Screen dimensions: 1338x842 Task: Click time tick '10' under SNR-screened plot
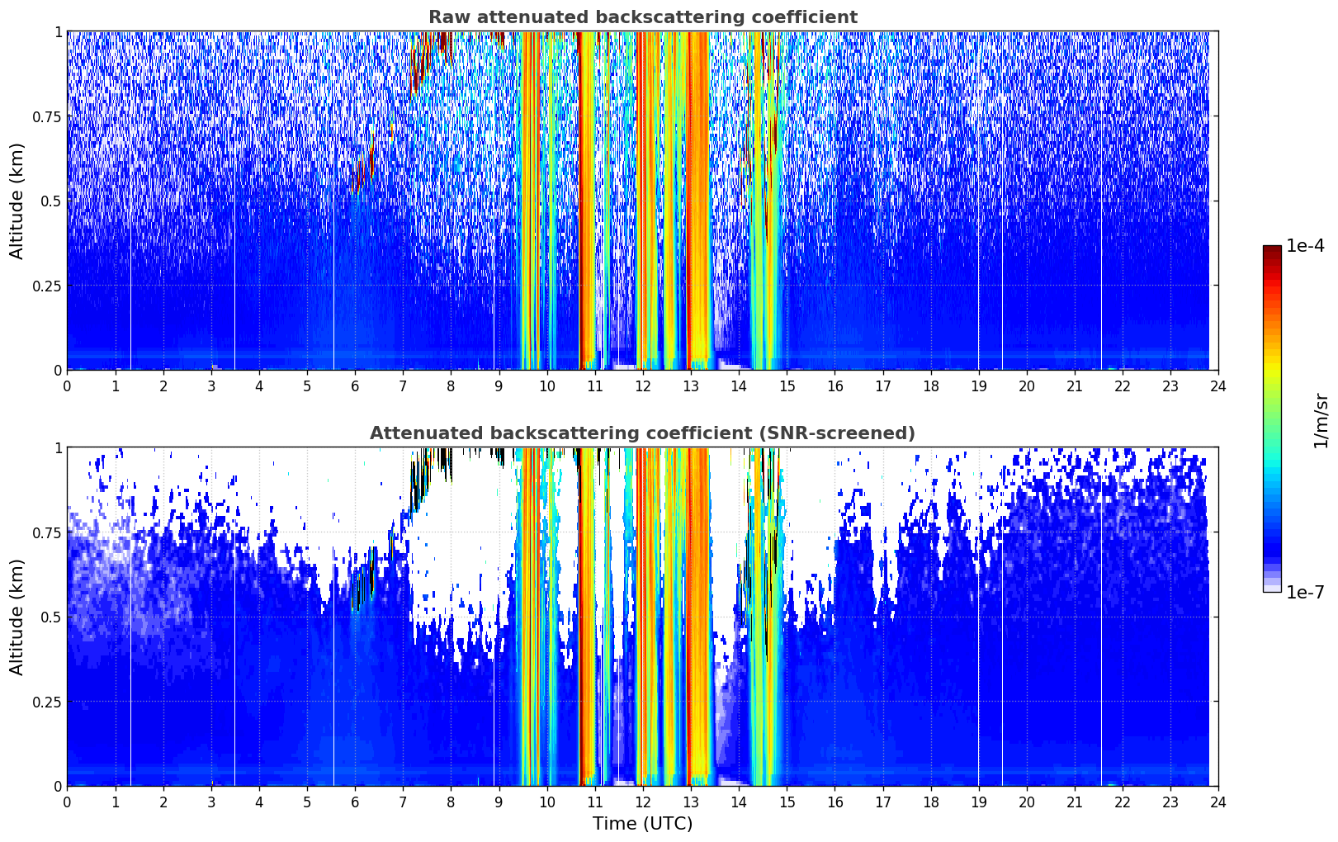coord(546,802)
